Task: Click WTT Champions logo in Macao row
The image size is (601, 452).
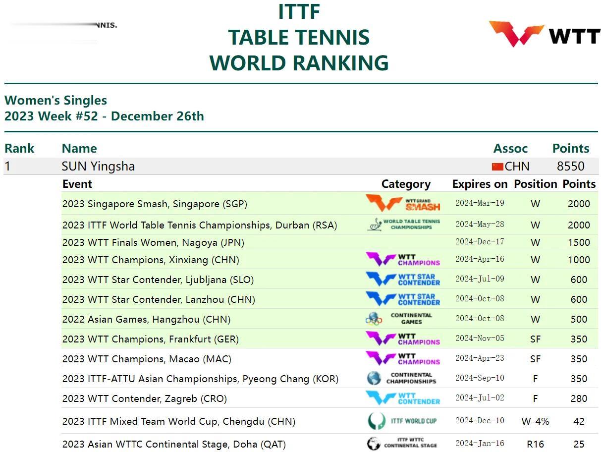Action: pos(403,359)
